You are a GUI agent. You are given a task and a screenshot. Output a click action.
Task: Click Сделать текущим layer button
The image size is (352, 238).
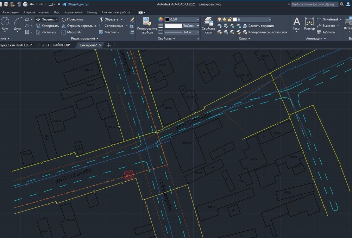click(x=259, y=26)
